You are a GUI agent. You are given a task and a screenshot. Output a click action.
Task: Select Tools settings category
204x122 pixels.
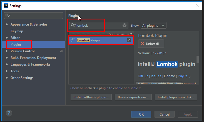(14, 71)
